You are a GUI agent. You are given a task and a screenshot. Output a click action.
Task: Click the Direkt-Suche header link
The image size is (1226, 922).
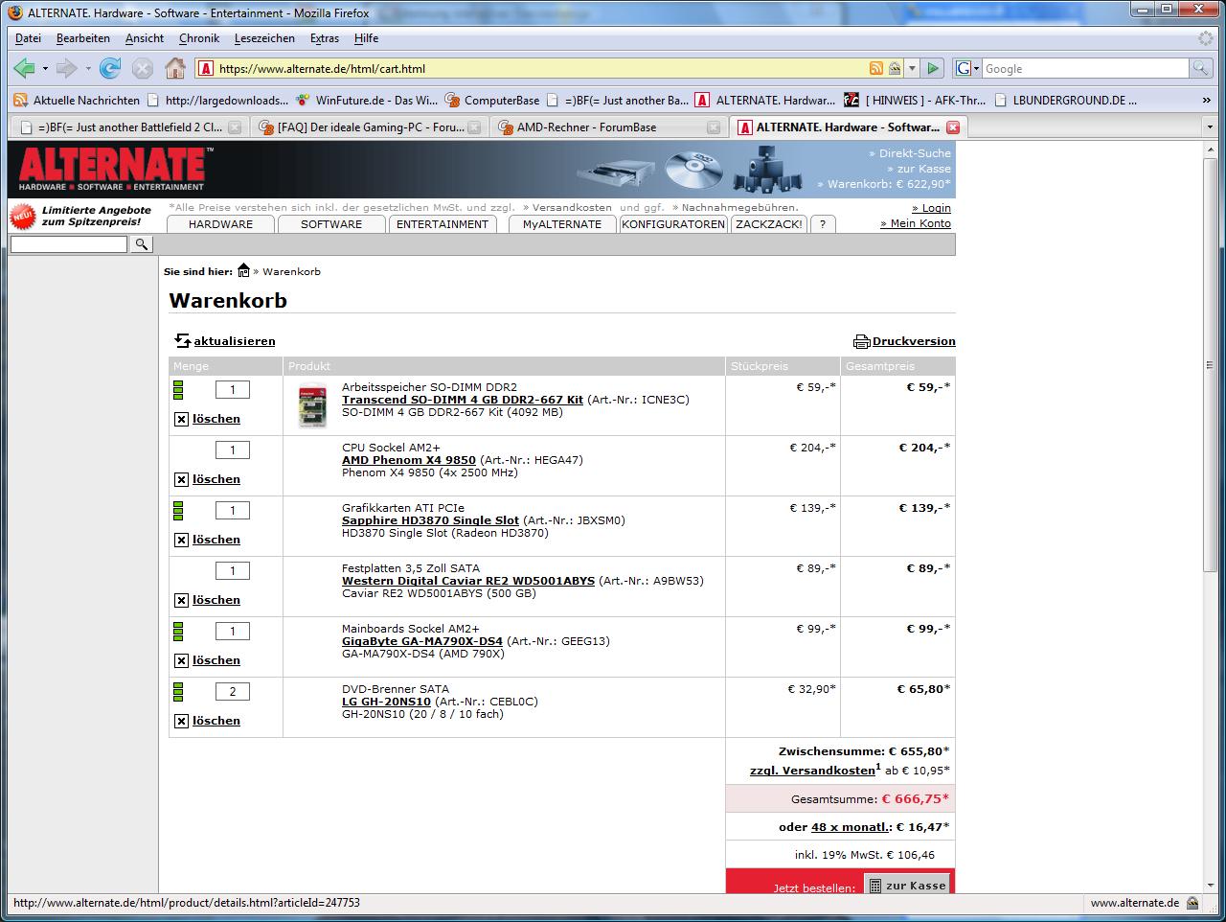[x=910, y=153]
